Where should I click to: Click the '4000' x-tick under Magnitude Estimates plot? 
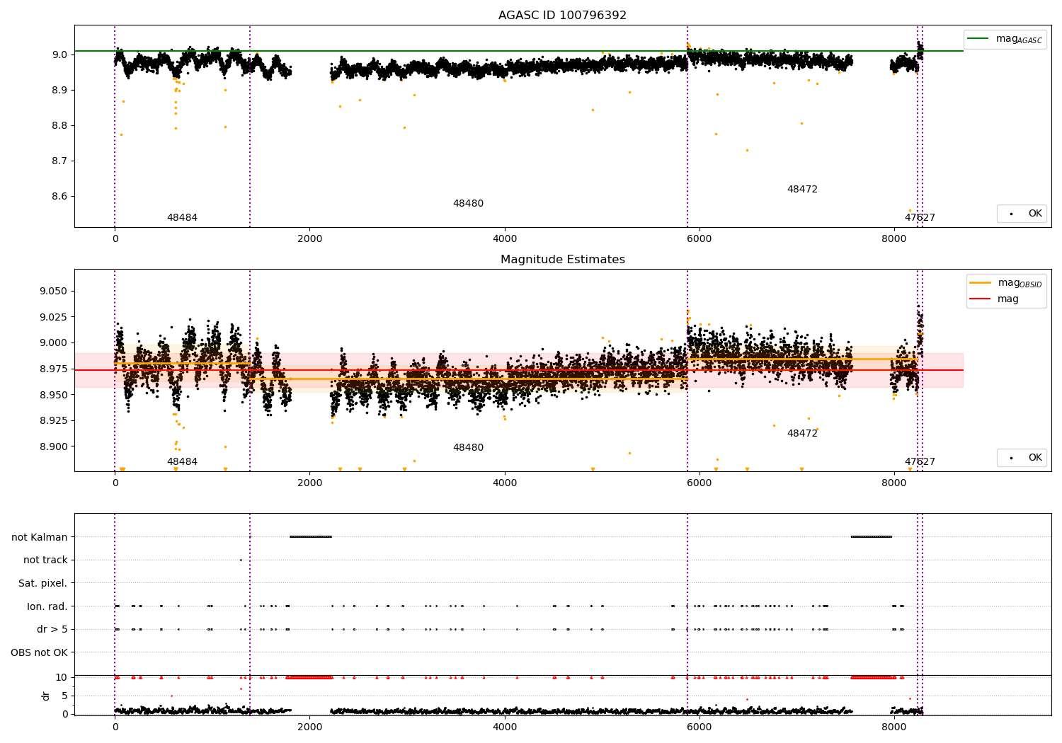click(505, 483)
